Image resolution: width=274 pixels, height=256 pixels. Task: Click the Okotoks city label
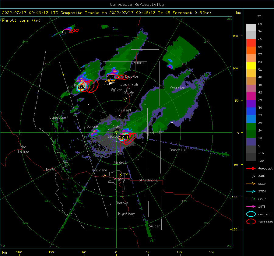click(122, 203)
